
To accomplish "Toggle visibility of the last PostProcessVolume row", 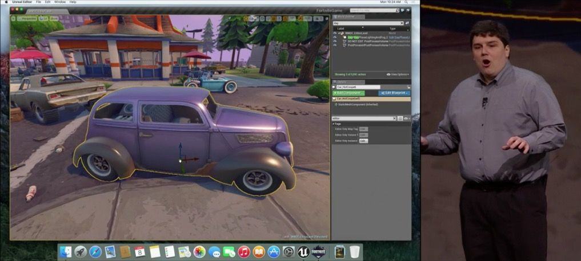I will (x=335, y=45).
